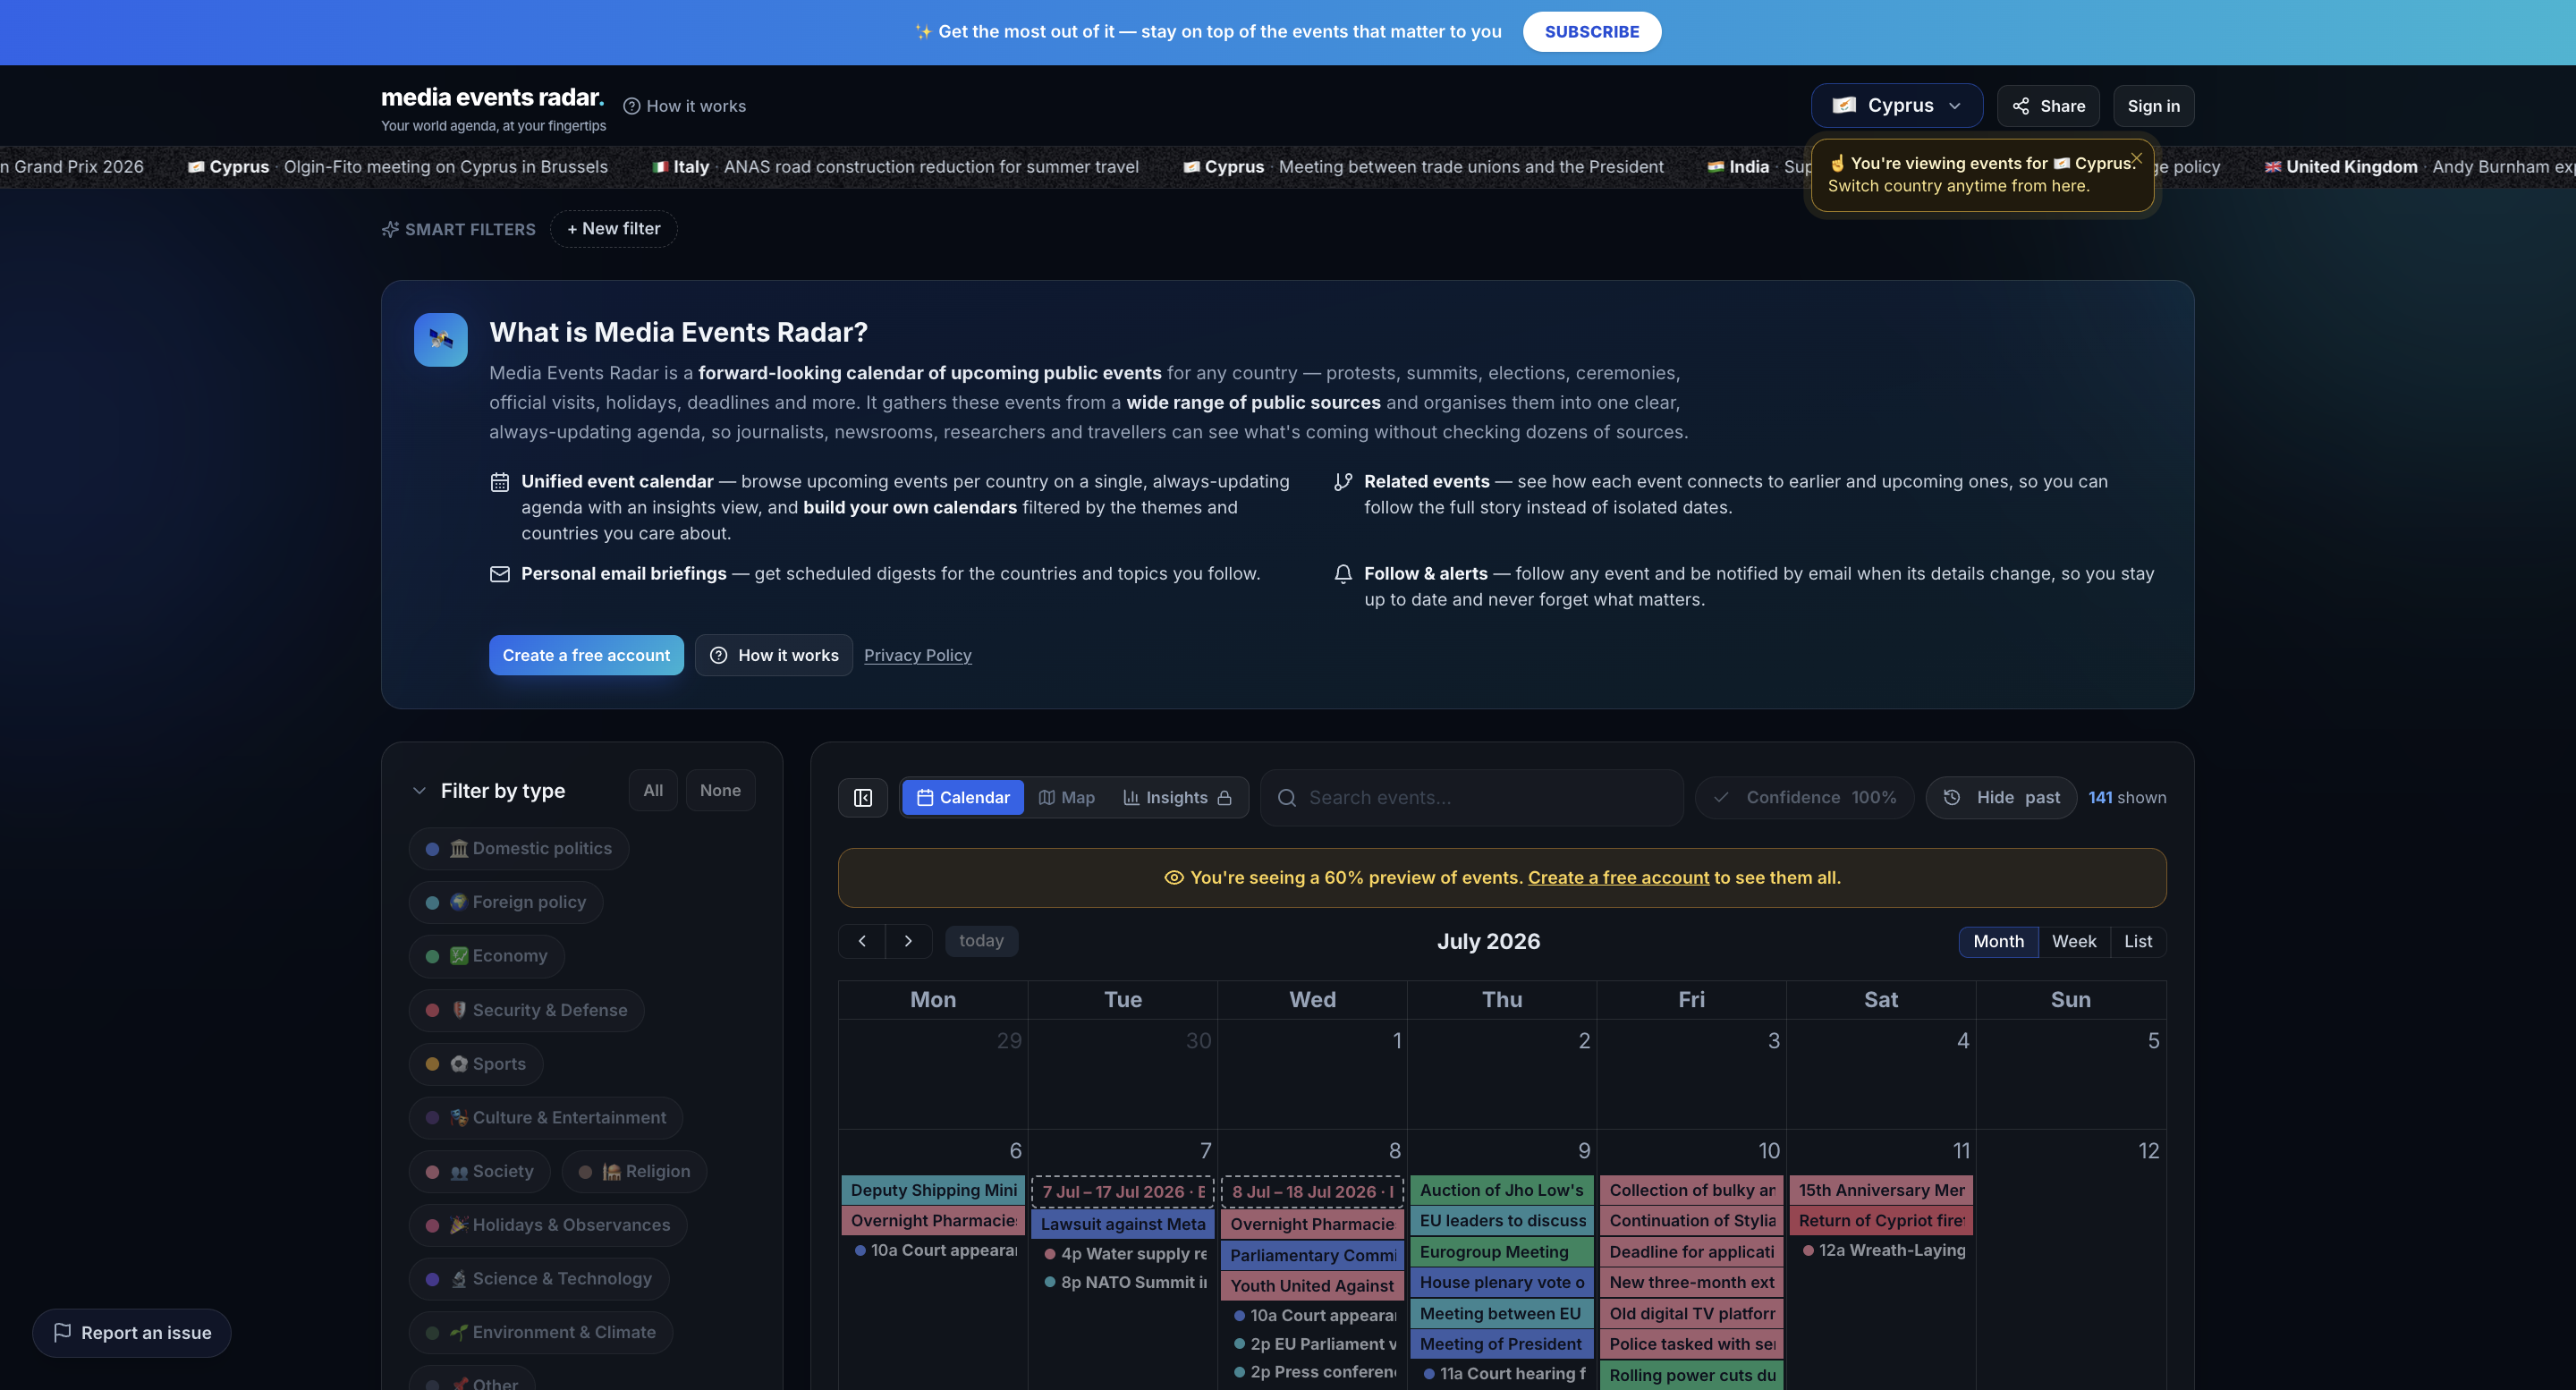Click the Search events field
Screen dimensions: 2576x1390
coord(1472,798)
